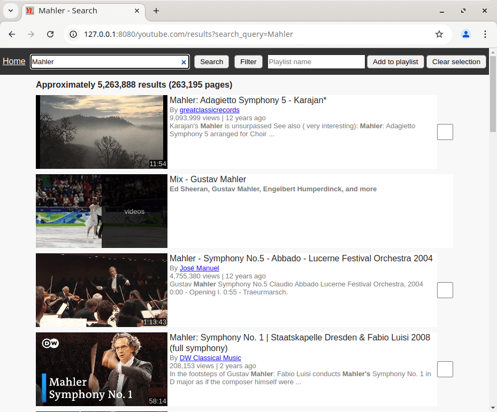Click title Mahler Symphony No. 1 Fabio Luisi

(300, 343)
